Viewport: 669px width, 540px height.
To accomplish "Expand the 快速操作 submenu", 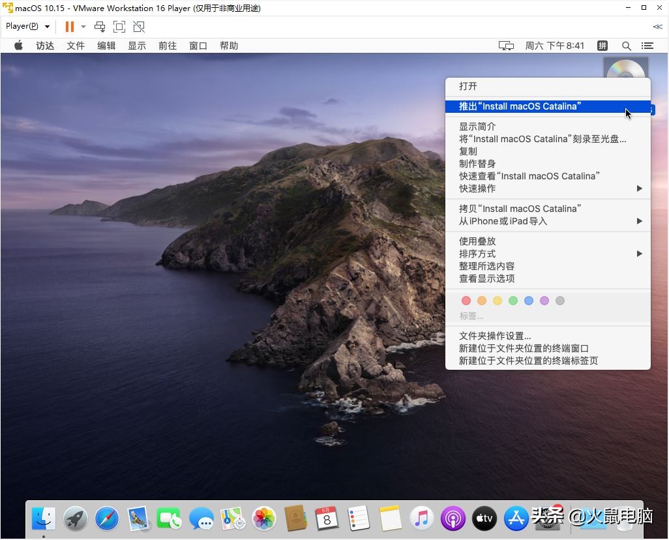I will (x=639, y=188).
